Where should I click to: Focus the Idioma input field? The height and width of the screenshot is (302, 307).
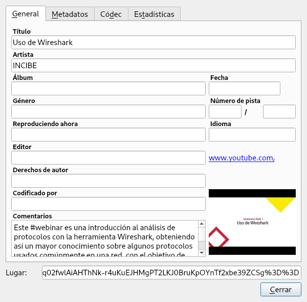(252, 135)
